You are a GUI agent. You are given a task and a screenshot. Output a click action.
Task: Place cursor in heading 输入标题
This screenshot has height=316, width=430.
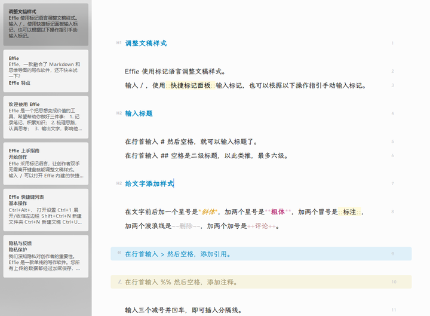point(139,113)
